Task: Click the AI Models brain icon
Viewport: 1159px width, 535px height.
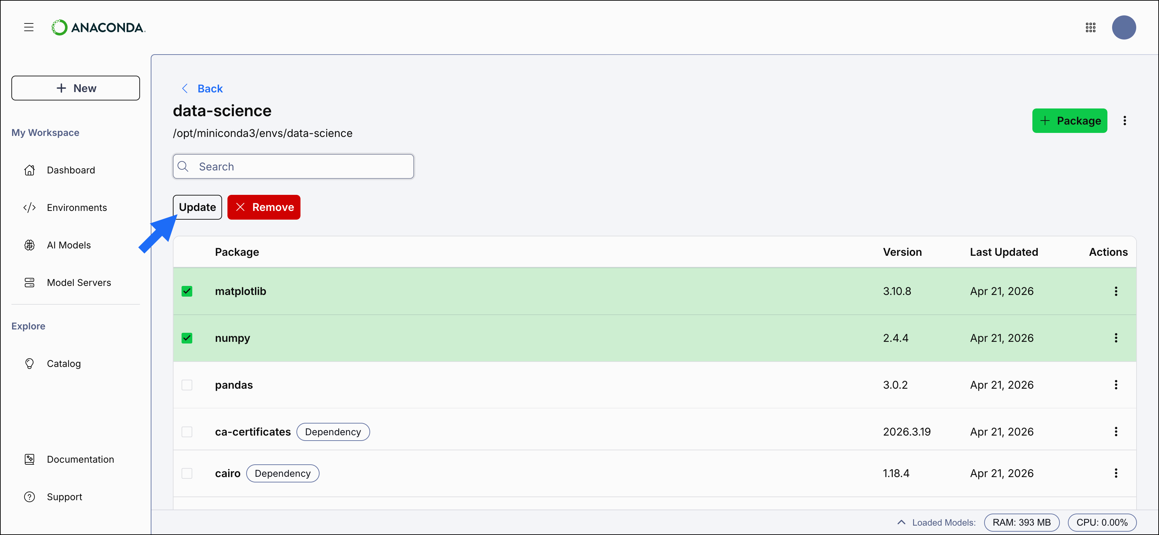Action: pyautogui.click(x=30, y=245)
